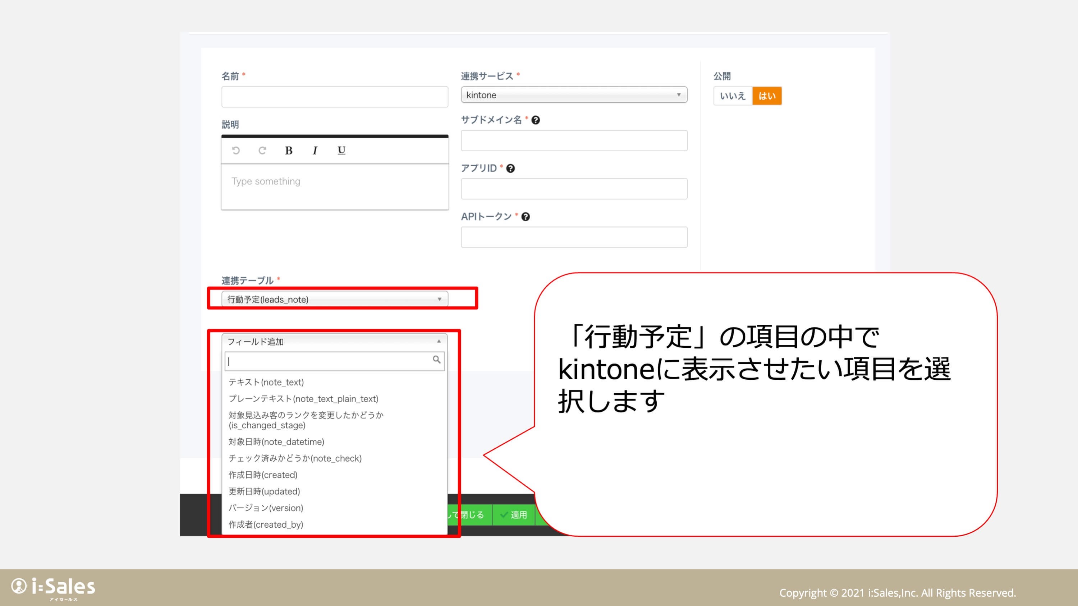Choose 作成者(created_by) option in list
1078x606 pixels.
click(x=266, y=524)
